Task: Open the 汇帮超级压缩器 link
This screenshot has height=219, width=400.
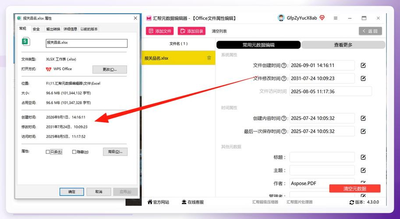Action: [265, 202]
